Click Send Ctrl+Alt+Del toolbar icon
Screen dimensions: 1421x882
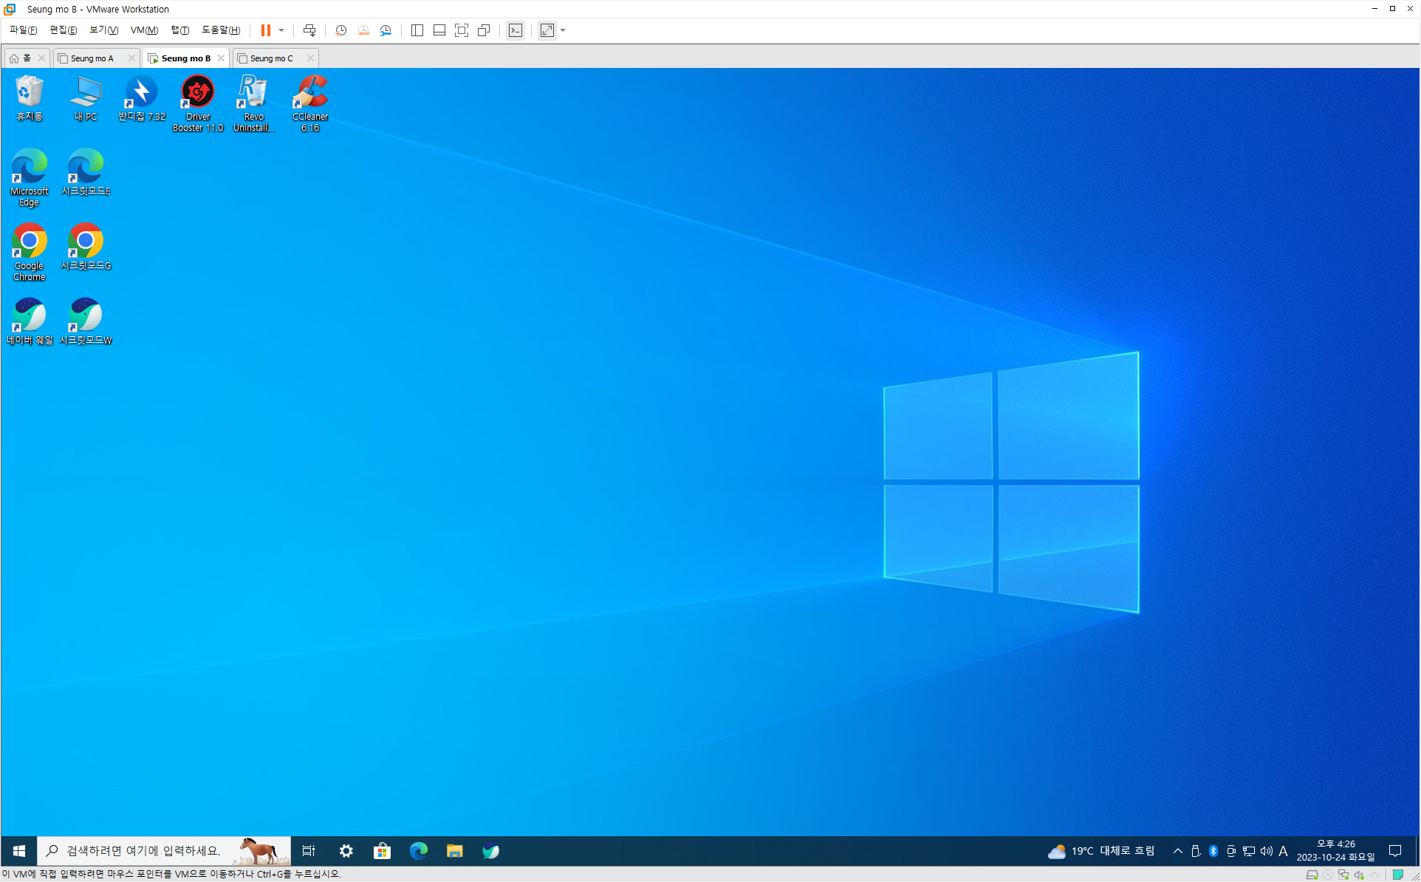point(309,30)
